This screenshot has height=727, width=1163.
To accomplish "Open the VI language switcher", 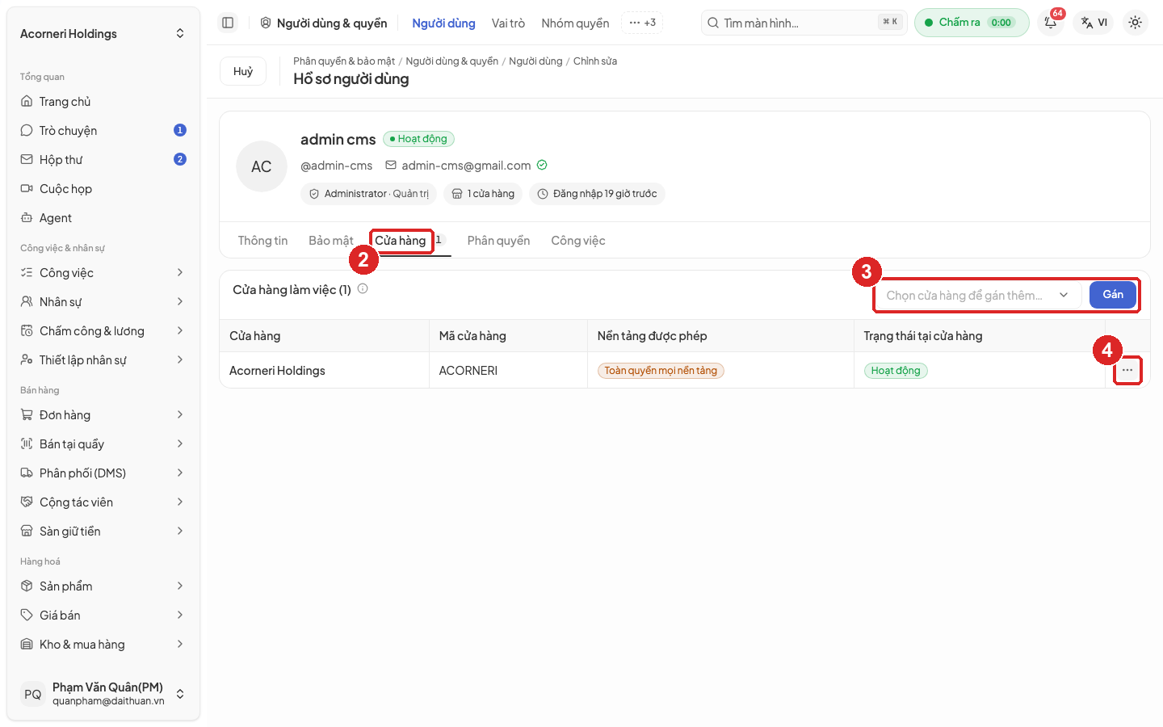I will pos(1094,23).
